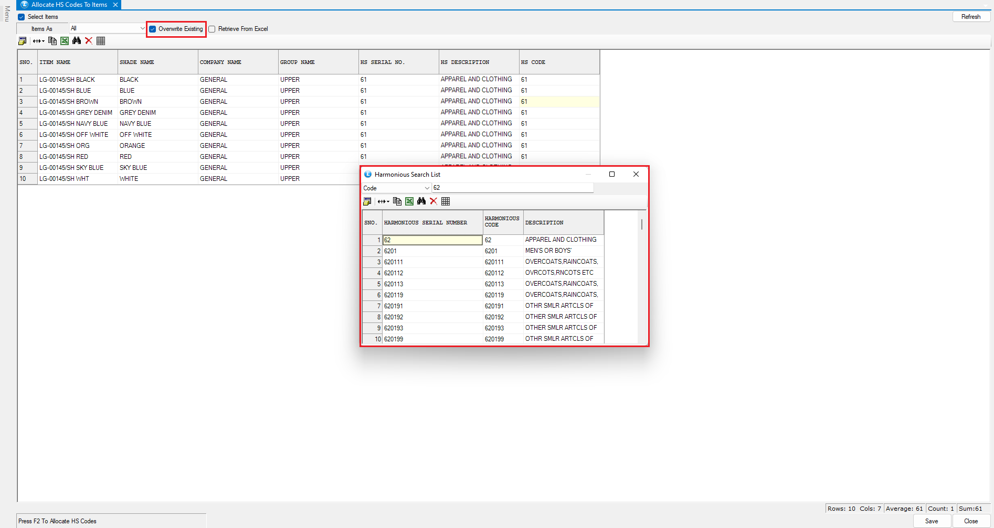Enable the Retrieve From Excel checkbox

tap(212, 29)
